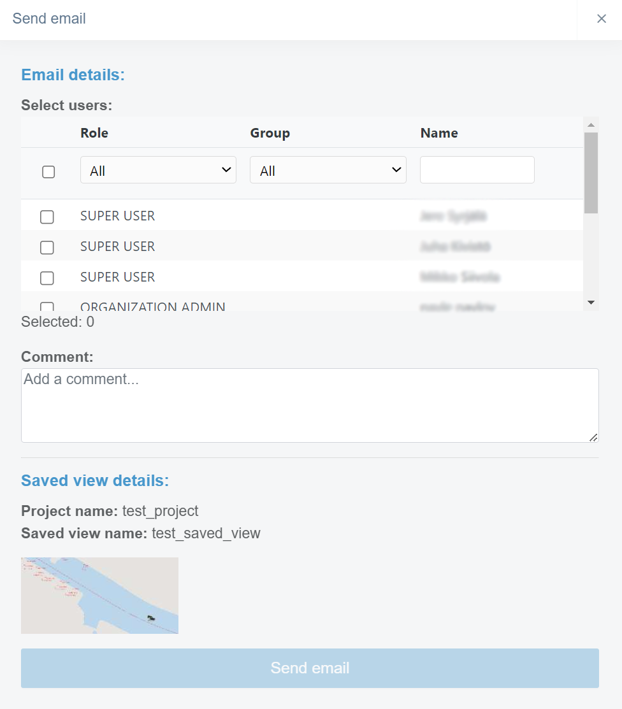Image resolution: width=622 pixels, height=709 pixels.
Task: Toggle the select-all users checkbox
Action: (x=48, y=172)
